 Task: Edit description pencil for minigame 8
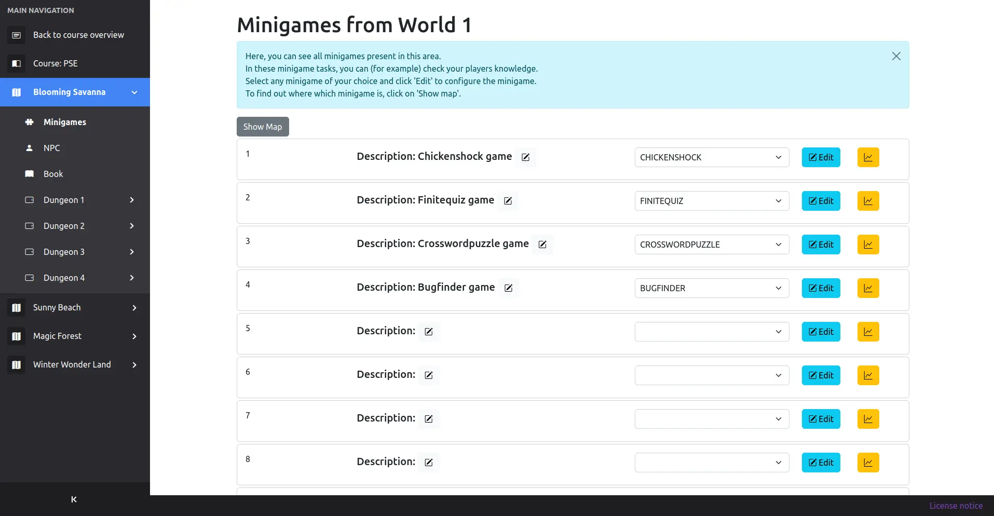[429, 463]
